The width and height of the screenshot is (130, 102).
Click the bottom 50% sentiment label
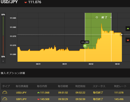click(3, 57)
